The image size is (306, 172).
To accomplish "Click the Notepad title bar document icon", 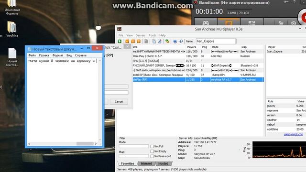I will pos(30,49).
